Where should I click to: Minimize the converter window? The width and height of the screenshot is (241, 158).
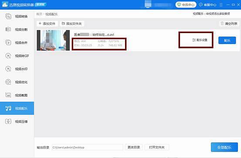(228, 5)
